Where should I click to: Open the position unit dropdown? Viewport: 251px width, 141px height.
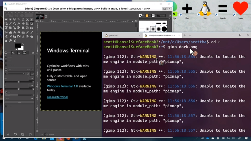pos(31,79)
